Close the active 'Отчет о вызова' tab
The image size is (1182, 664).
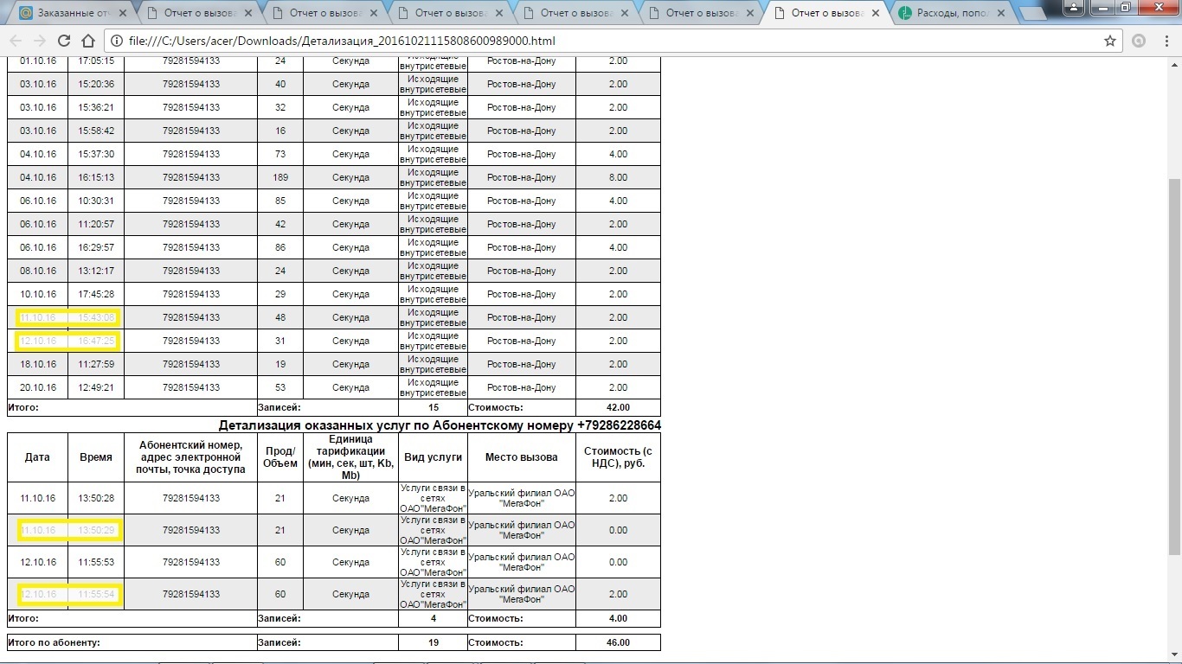(876, 13)
